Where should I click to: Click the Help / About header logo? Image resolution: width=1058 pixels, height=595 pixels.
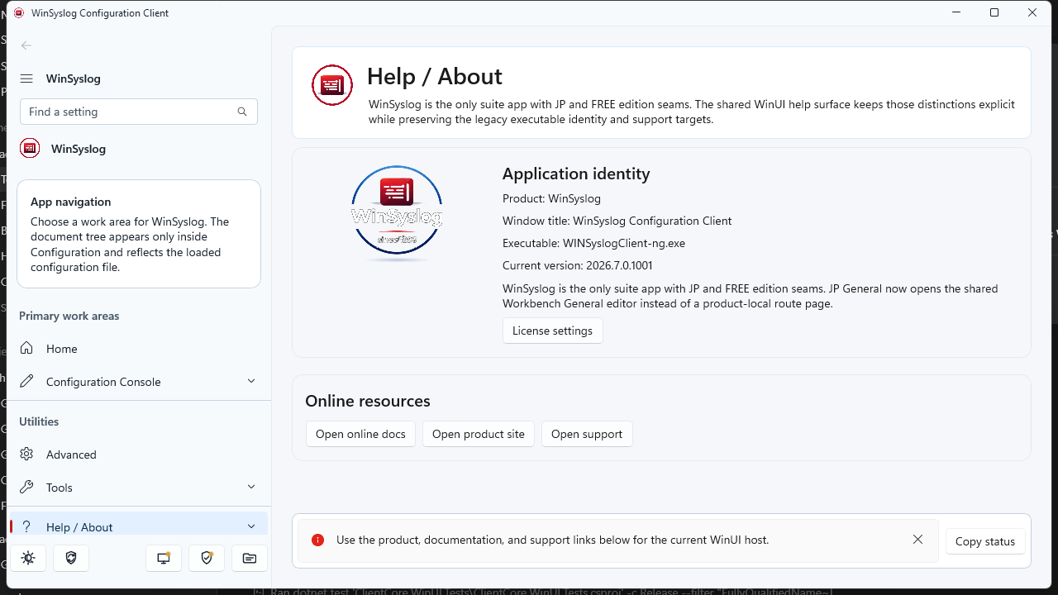click(x=332, y=85)
